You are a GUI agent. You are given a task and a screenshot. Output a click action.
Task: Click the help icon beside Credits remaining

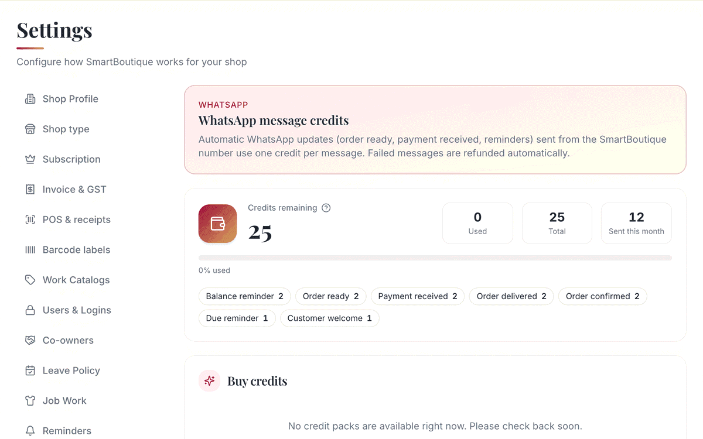click(x=326, y=208)
